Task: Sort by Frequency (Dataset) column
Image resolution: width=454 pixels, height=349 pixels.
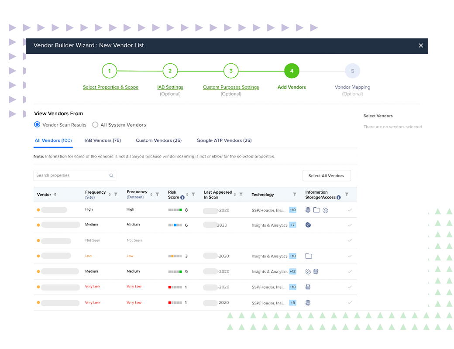Action: [151, 195]
